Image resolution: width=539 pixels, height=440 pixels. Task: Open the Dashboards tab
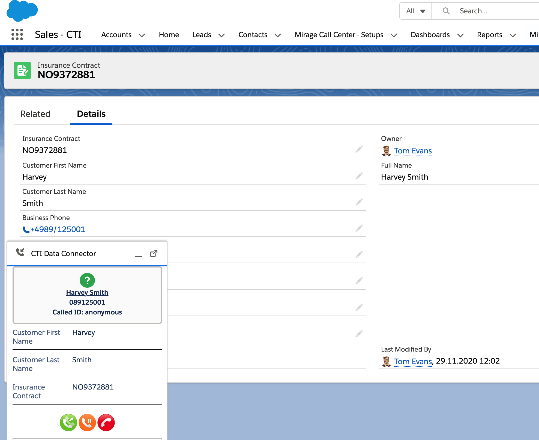tap(430, 35)
